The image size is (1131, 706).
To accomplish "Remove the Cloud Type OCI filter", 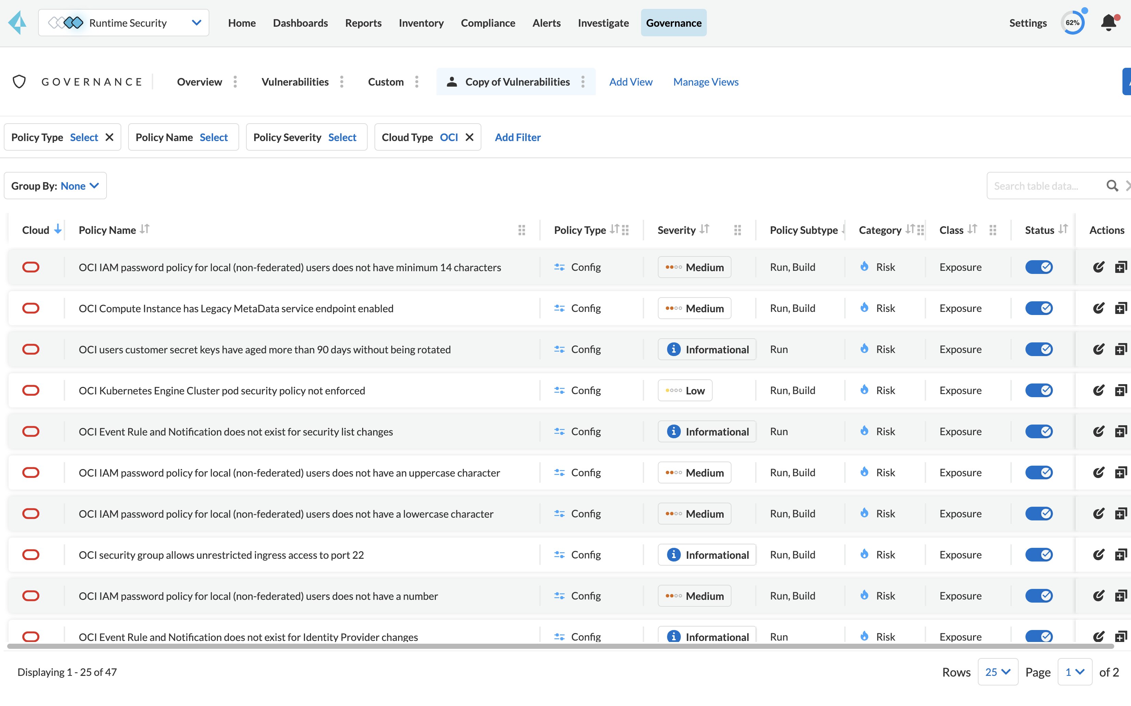I will click(x=469, y=137).
